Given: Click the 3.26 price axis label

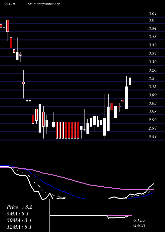Looking at the screenshot, I should (152, 70).
